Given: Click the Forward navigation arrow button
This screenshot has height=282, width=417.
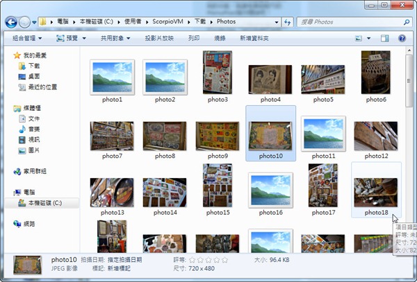Looking at the screenshot, I should point(24,22).
